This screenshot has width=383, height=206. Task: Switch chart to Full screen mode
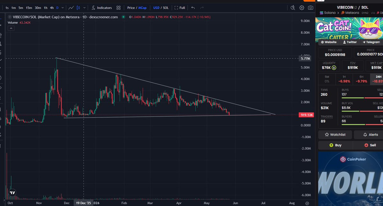[x=180, y=8]
